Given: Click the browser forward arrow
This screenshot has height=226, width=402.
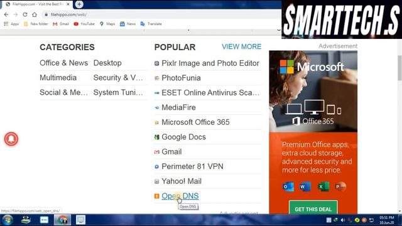Looking at the screenshot, I should click(16, 14).
